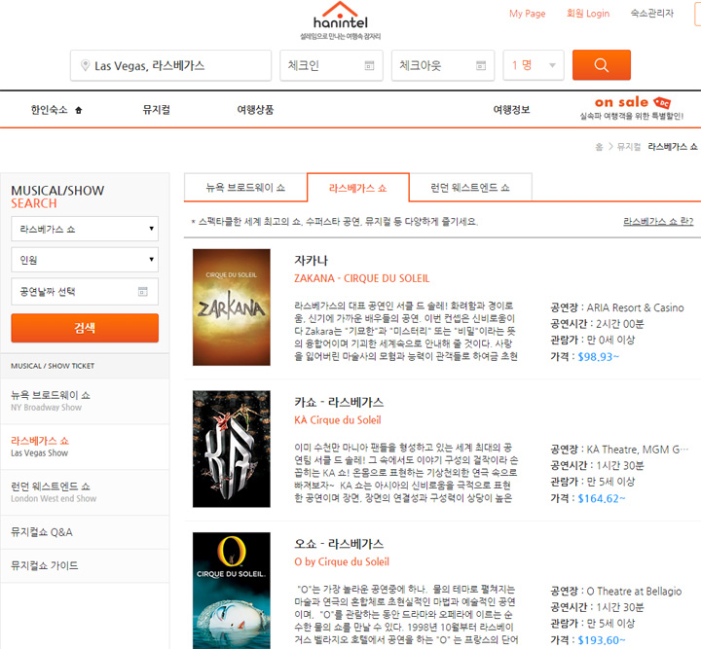Click the calendar icon in 공연날짜 선택 field
The image size is (701, 649).
142,292
